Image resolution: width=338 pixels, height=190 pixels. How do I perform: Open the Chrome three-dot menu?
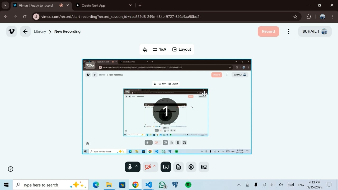click(x=332, y=17)
